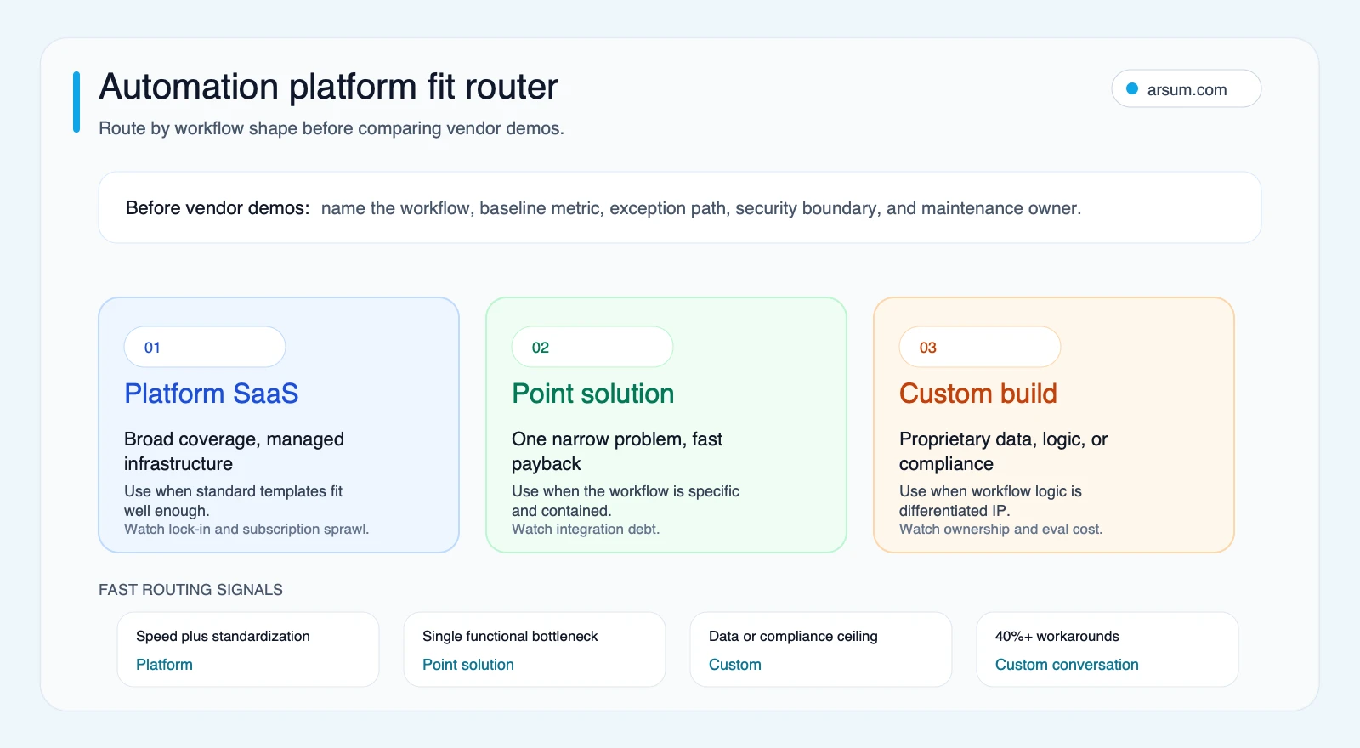Click 'One narrow problem, fast payback' text

coord(617,451)
